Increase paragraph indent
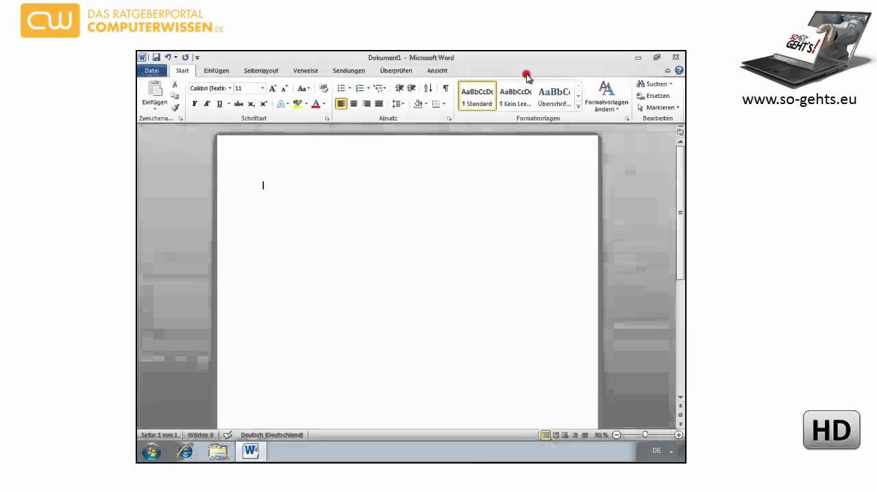877x493 pixels. click(412, 88)
